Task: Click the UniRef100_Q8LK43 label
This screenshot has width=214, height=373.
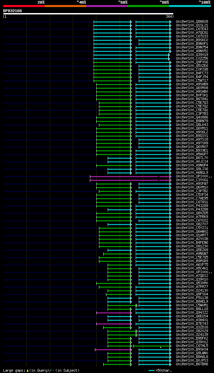Action: (192, 125)
